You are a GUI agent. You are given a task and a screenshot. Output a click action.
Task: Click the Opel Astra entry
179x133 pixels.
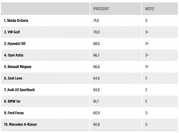point(14,55)
